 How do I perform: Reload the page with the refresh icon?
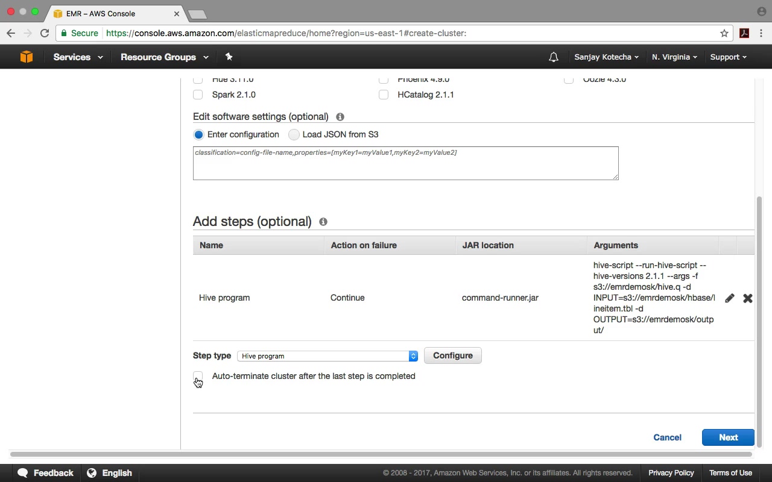pyautogui.click(x=45, y=33)
